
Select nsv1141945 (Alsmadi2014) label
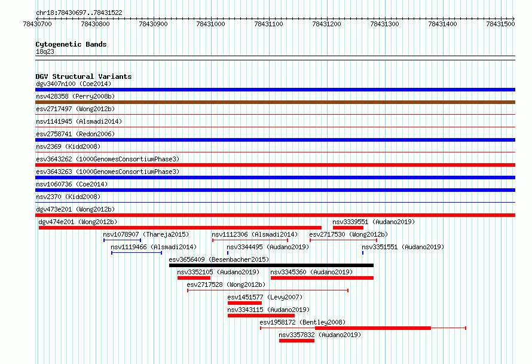[79, 121]
